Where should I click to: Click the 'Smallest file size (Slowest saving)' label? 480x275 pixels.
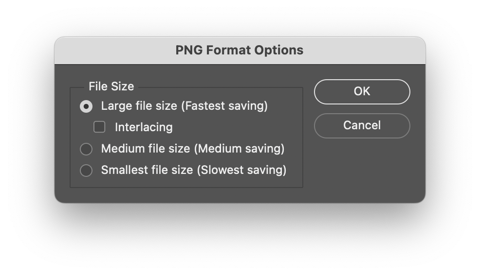194,170
